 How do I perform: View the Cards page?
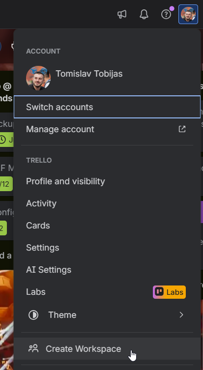107,226
